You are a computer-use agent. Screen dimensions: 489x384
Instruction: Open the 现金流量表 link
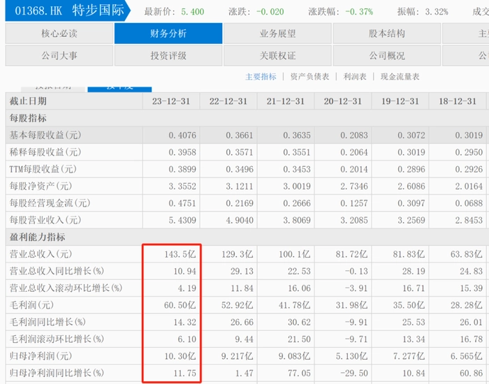[400, 77]
